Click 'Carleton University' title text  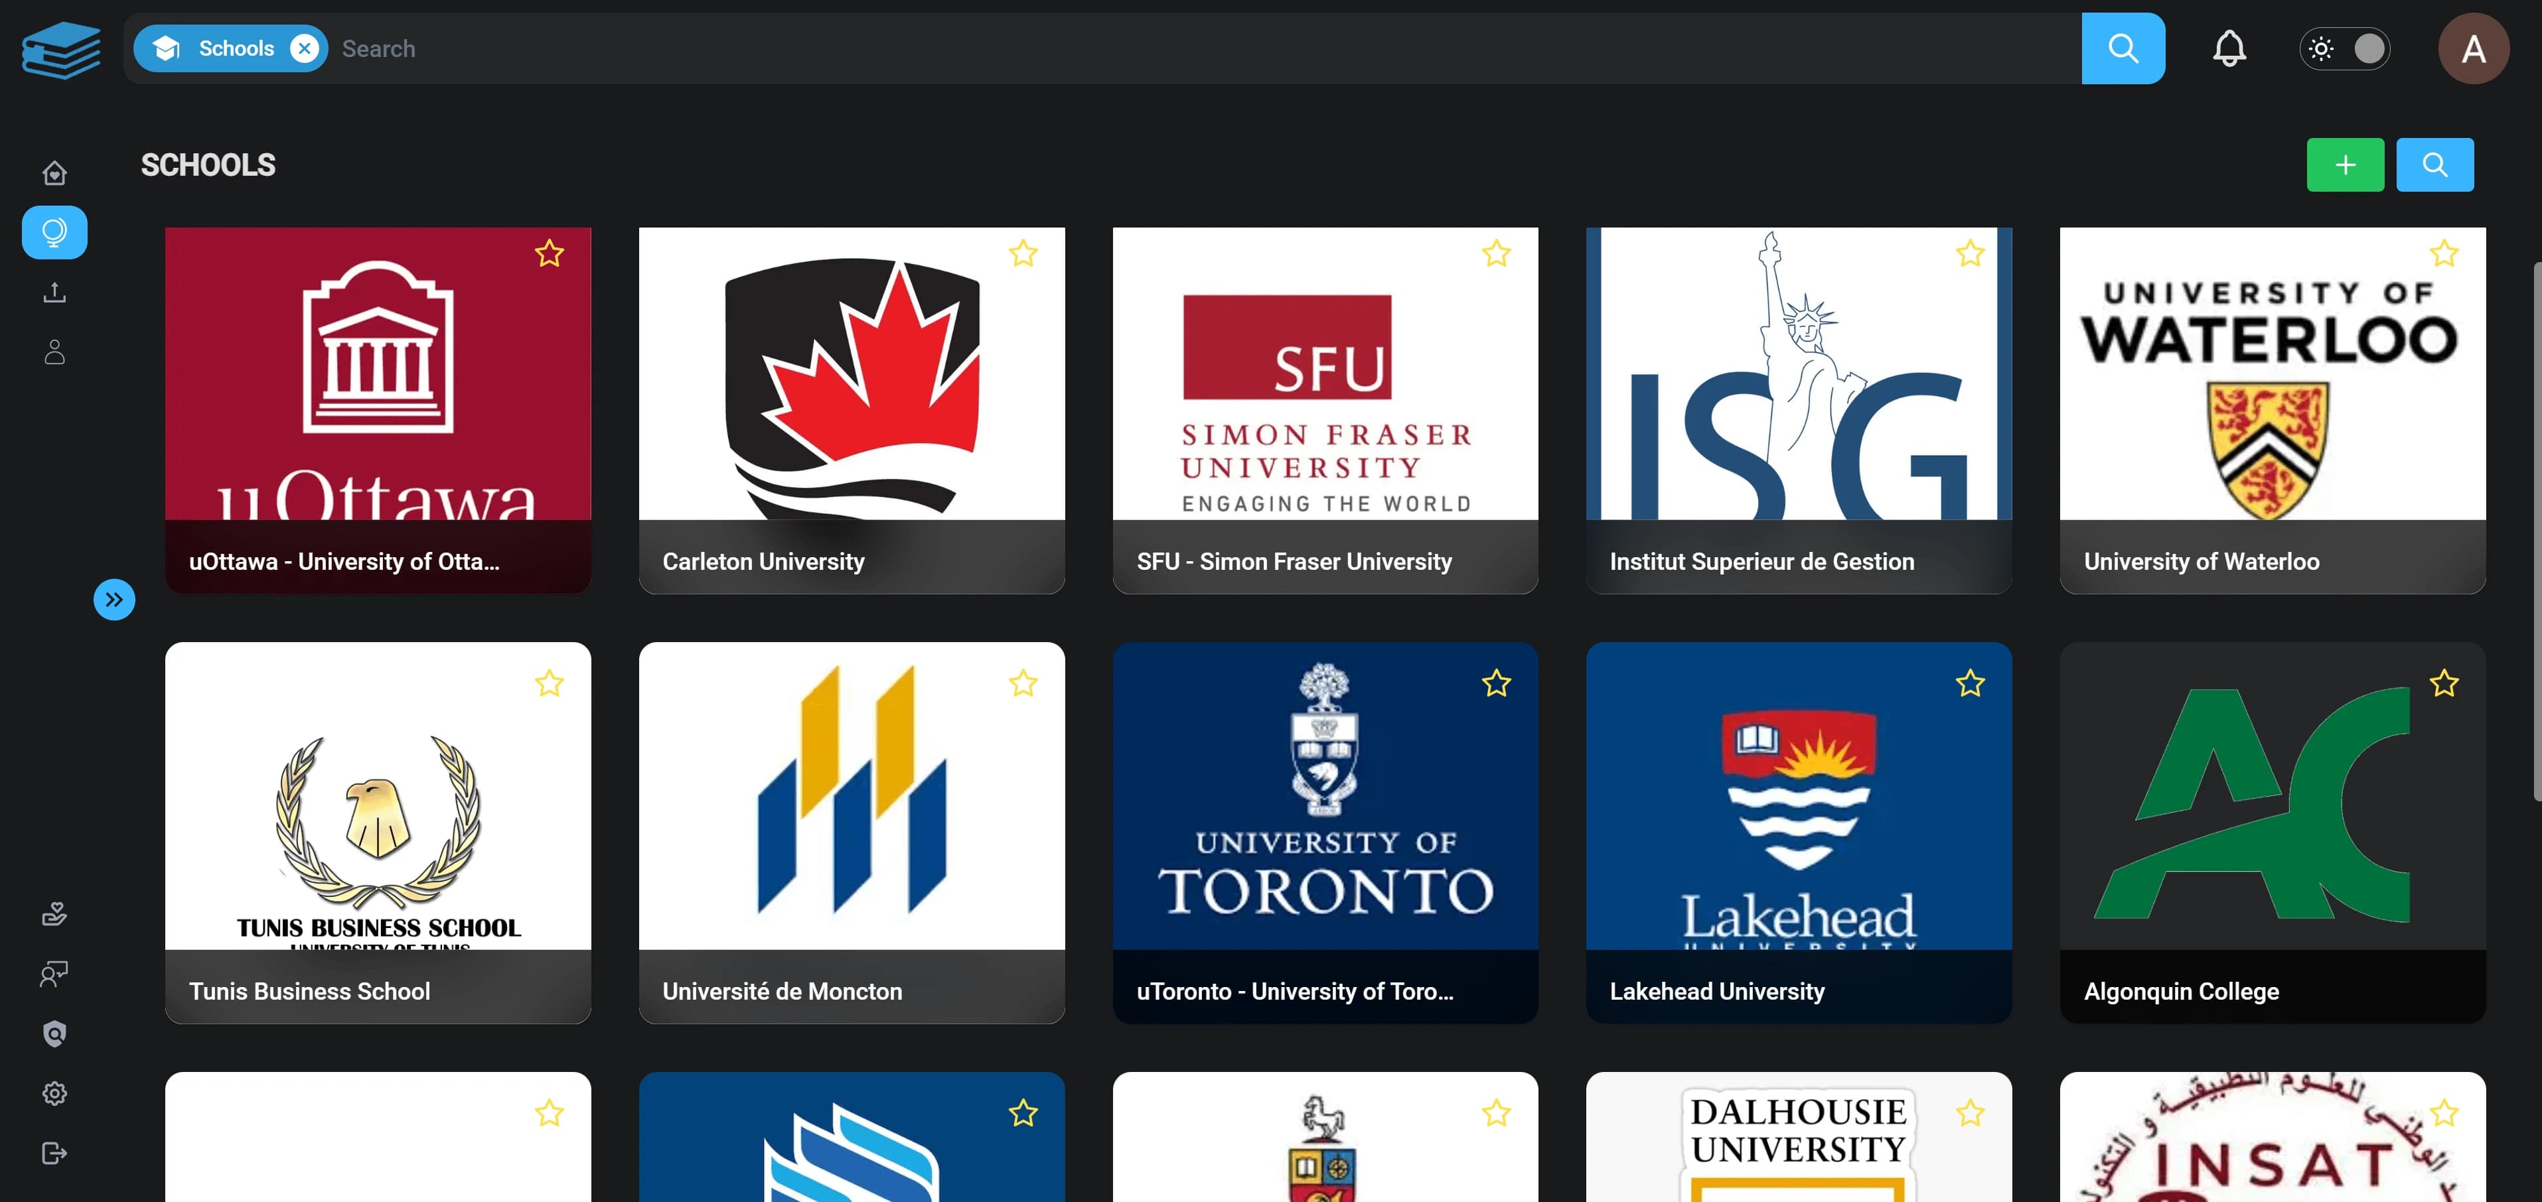(763, 561)
